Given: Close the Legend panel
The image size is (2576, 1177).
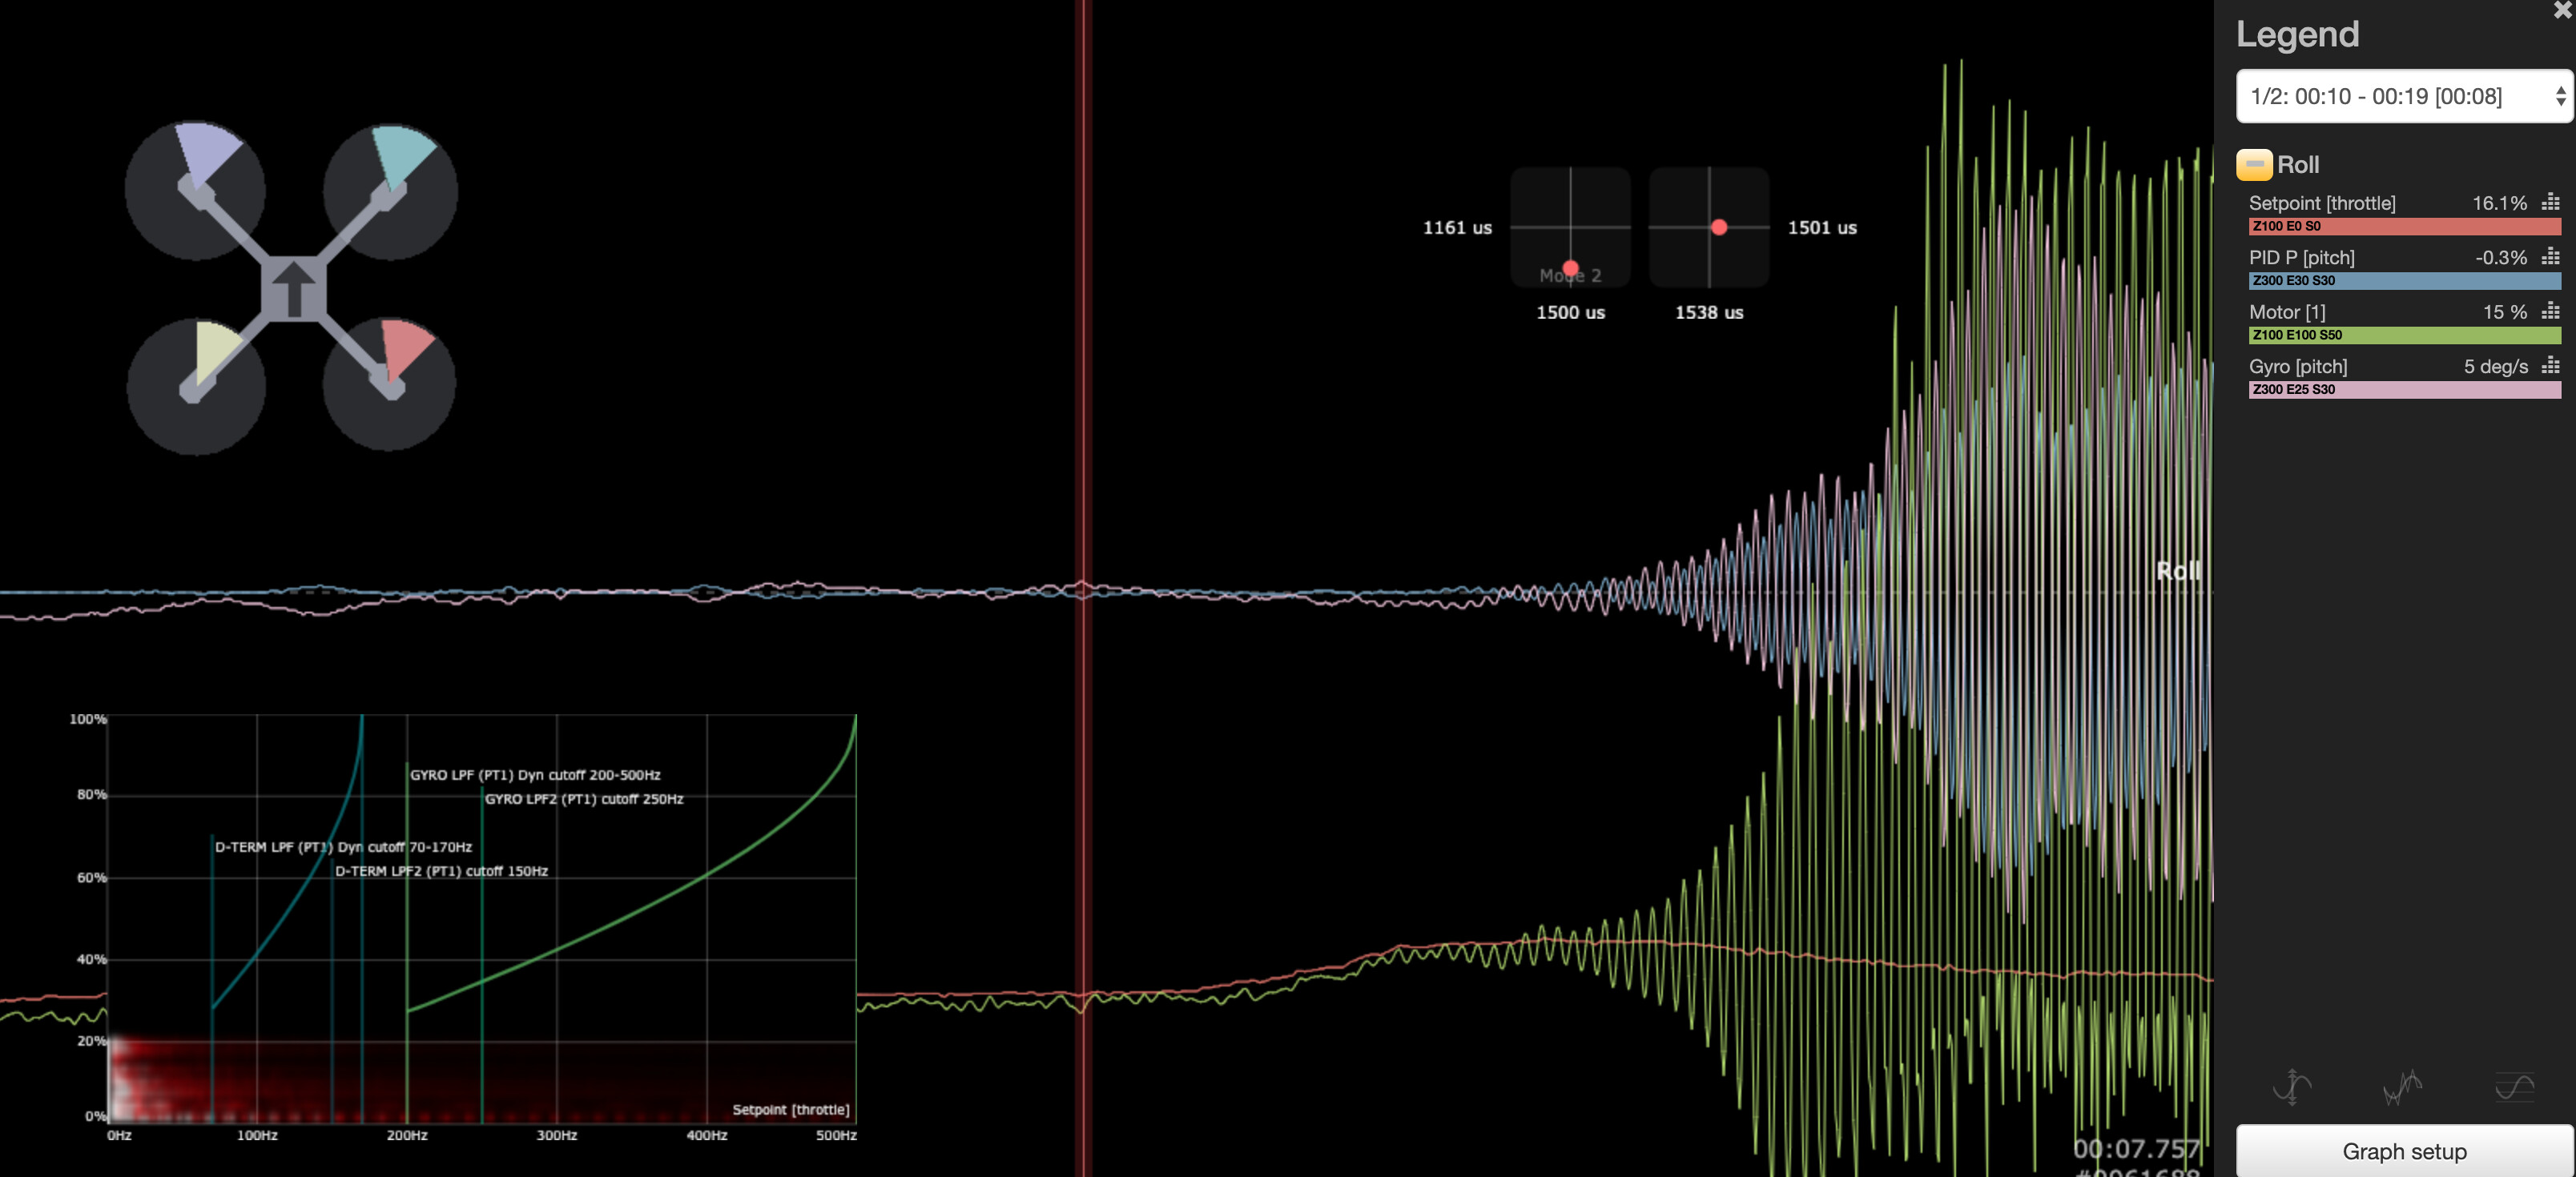Looking at the screenshot, I should pyautogui.click(x=2563, y=10).
